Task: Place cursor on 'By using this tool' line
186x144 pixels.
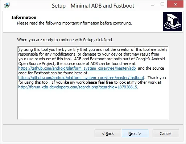Action: pyautogui.click(x=93, y=49)
